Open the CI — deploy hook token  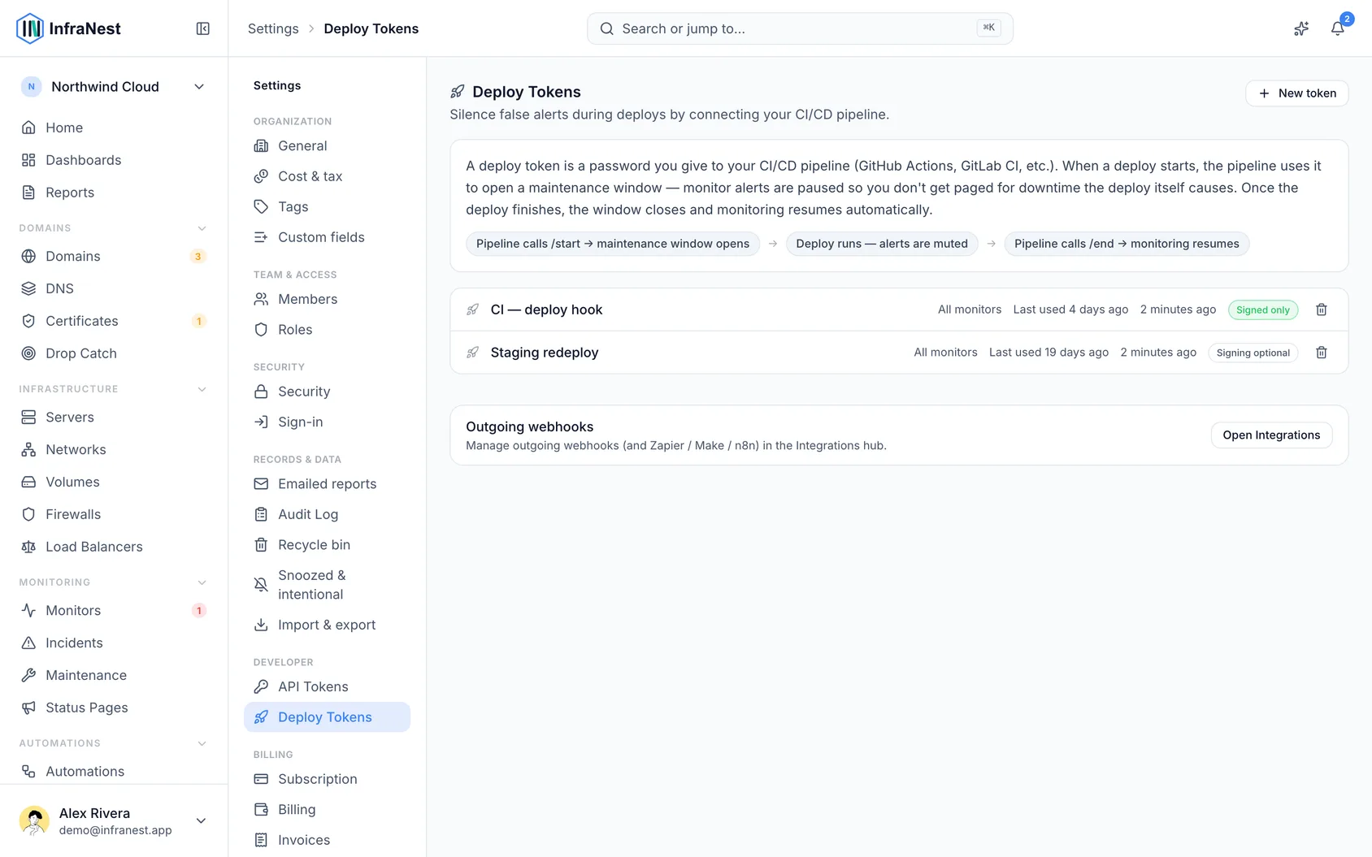899,309
